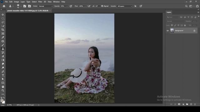
Task: Click the Share icon at top right
Action: click(x=197, y=6)
